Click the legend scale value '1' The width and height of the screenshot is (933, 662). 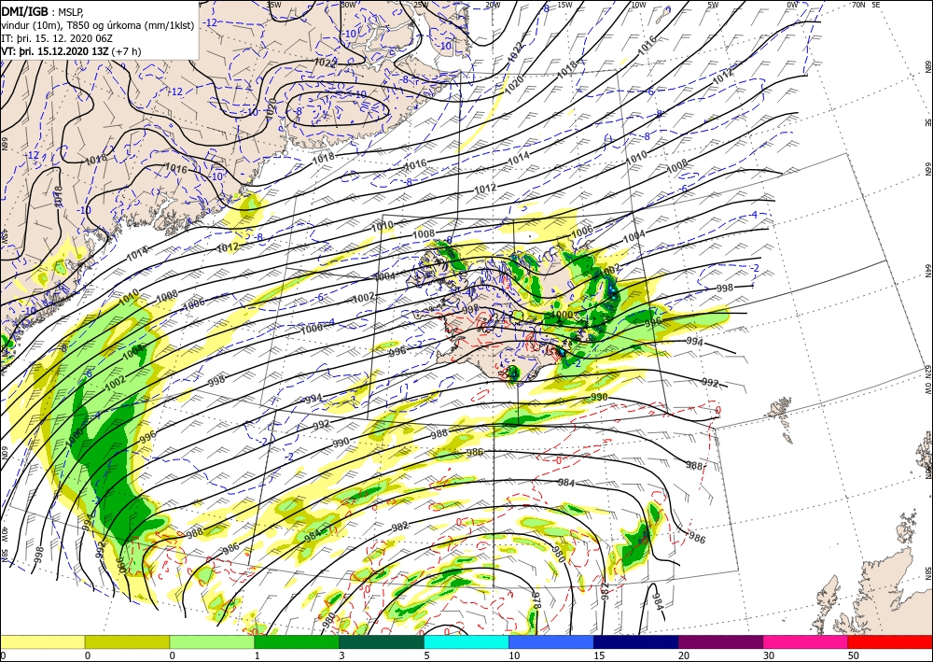tap(258, 655)
